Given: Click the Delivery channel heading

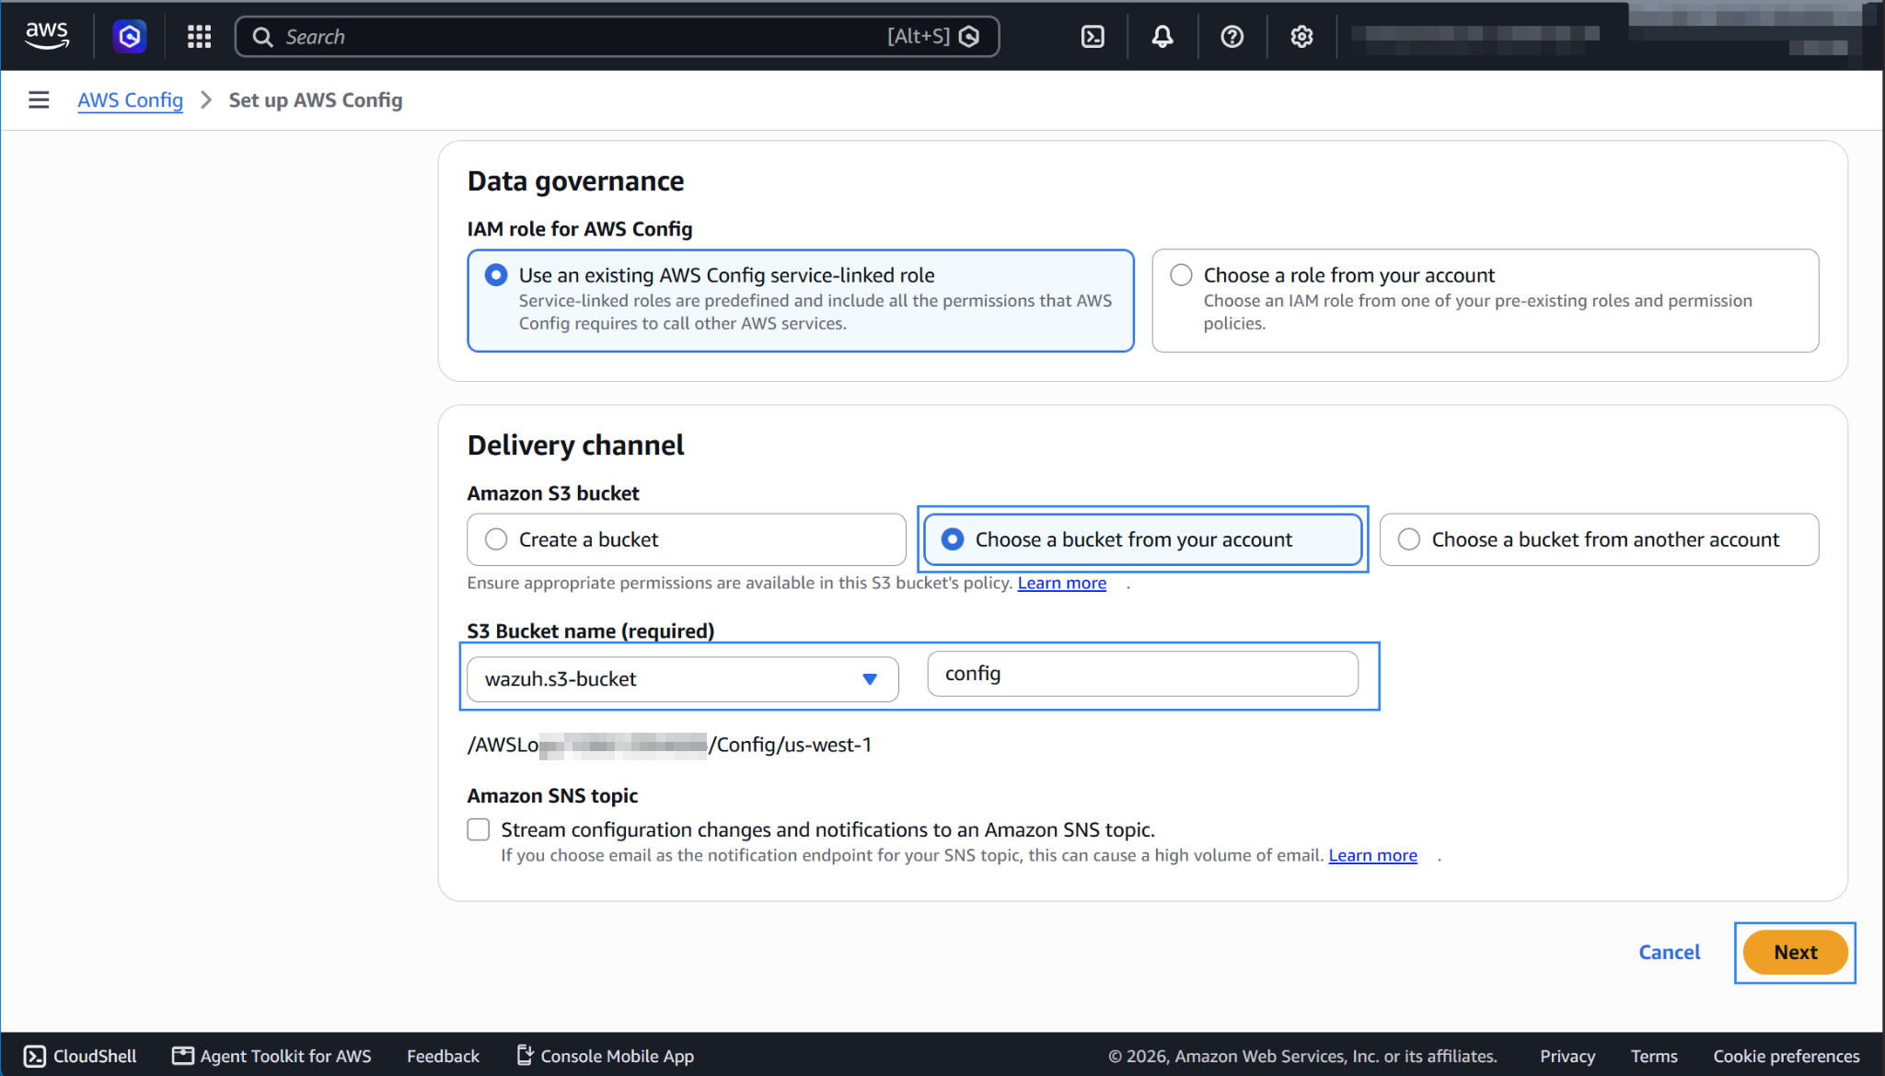Looking at the screenshot, I should click(575, 445).
